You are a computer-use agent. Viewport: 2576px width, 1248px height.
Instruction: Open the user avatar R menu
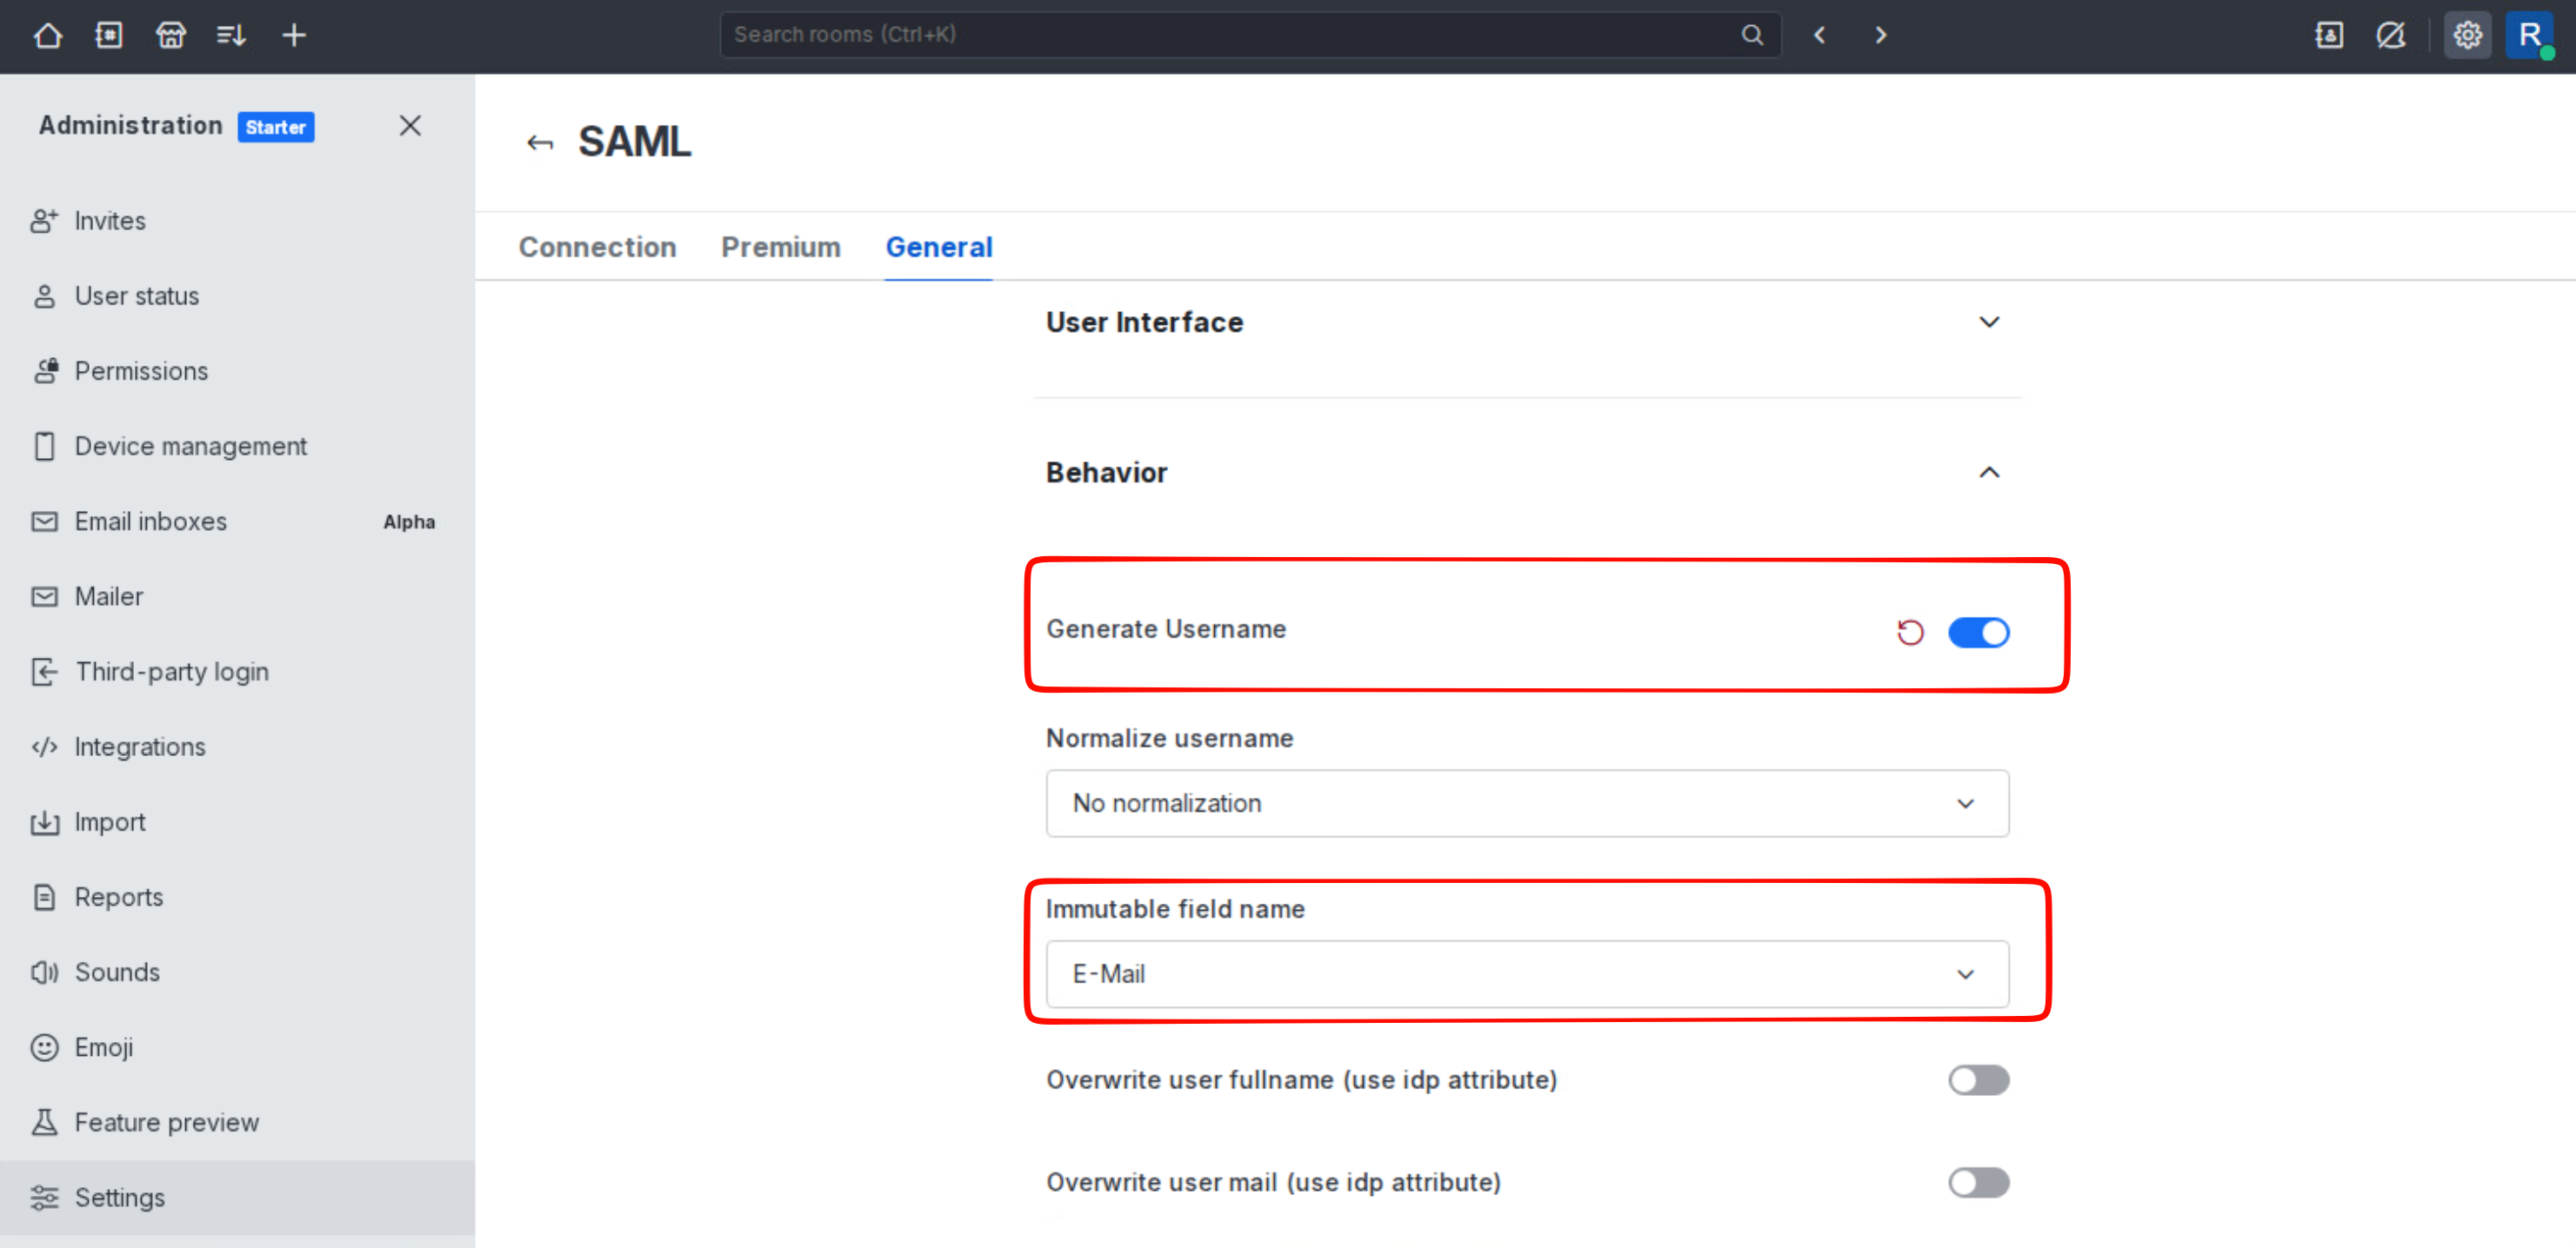pos(2529,35)
